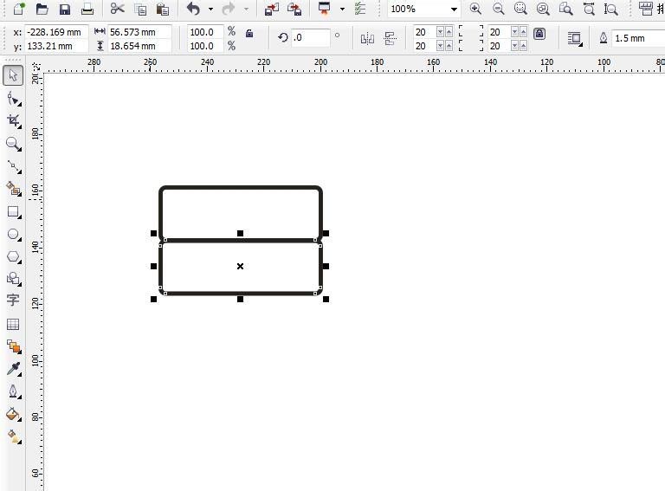Image resolution: width=665 pixels, height=491 pixels.
Task: Click the Undo arrow button
Action: coord(193,10)
